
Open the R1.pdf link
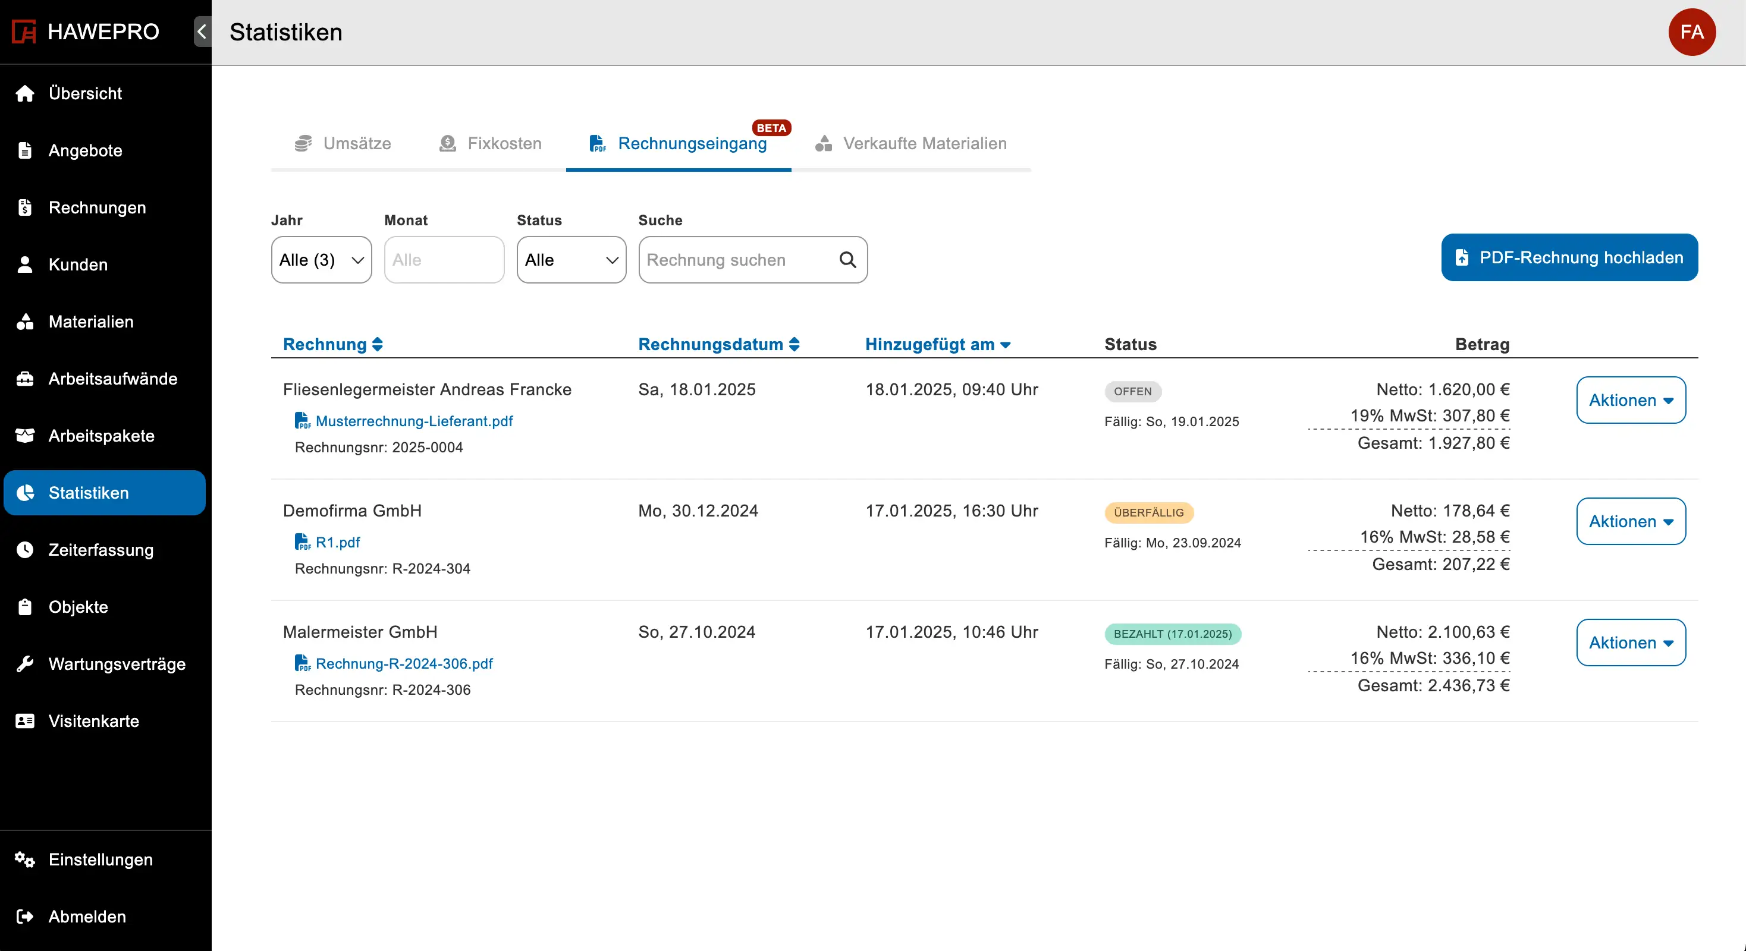(338, 542)
